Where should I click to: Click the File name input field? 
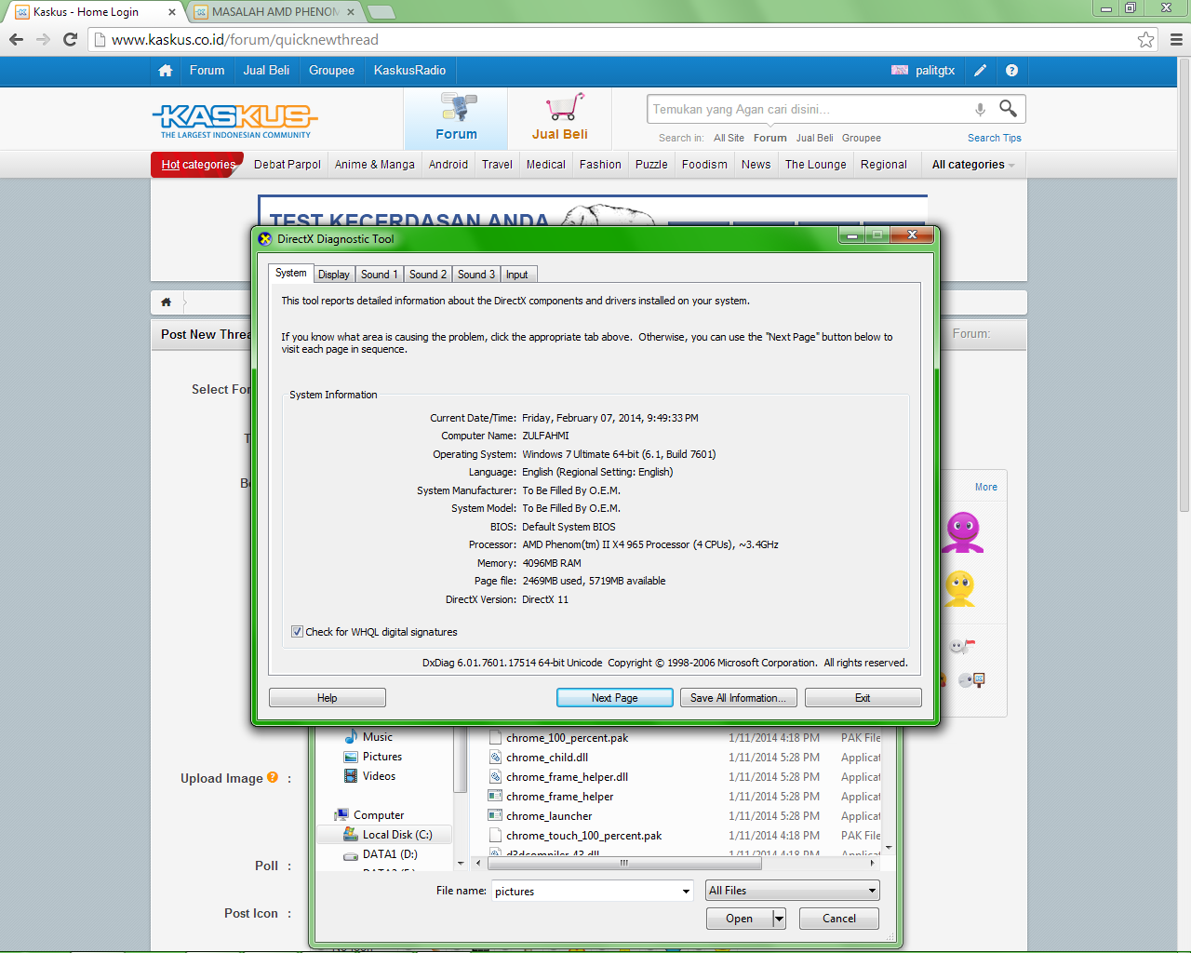click(x=586, y=891)
